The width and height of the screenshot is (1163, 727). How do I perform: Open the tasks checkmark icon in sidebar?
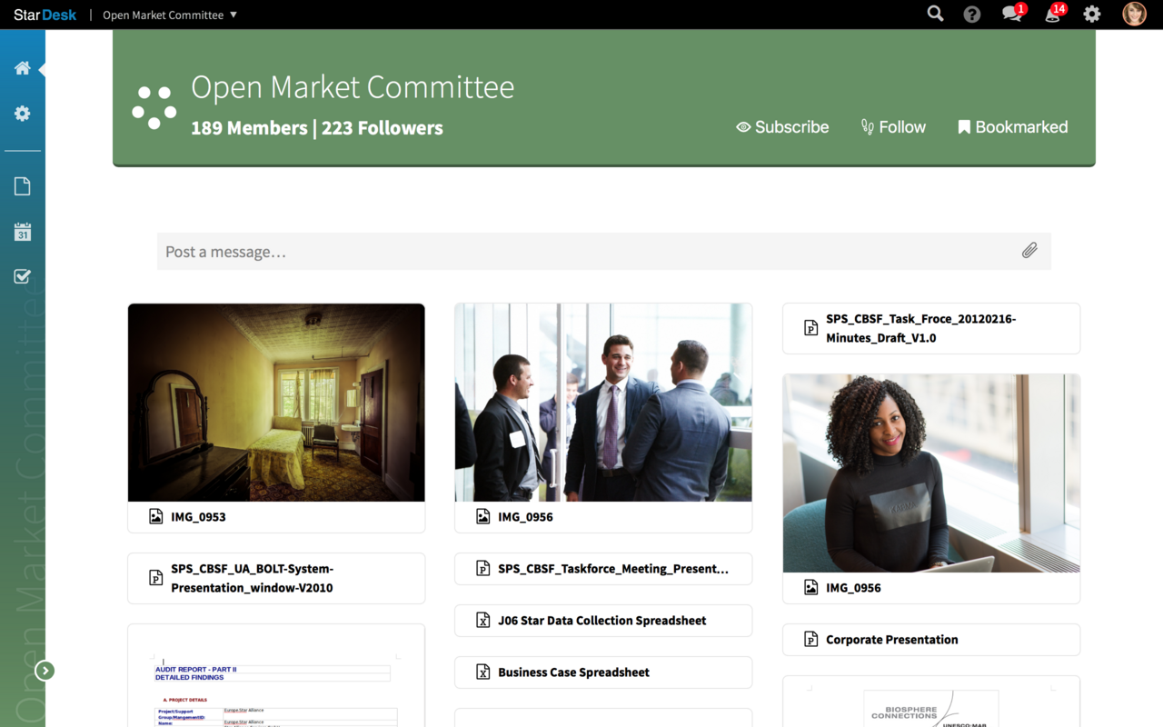[x=23, y=276]
